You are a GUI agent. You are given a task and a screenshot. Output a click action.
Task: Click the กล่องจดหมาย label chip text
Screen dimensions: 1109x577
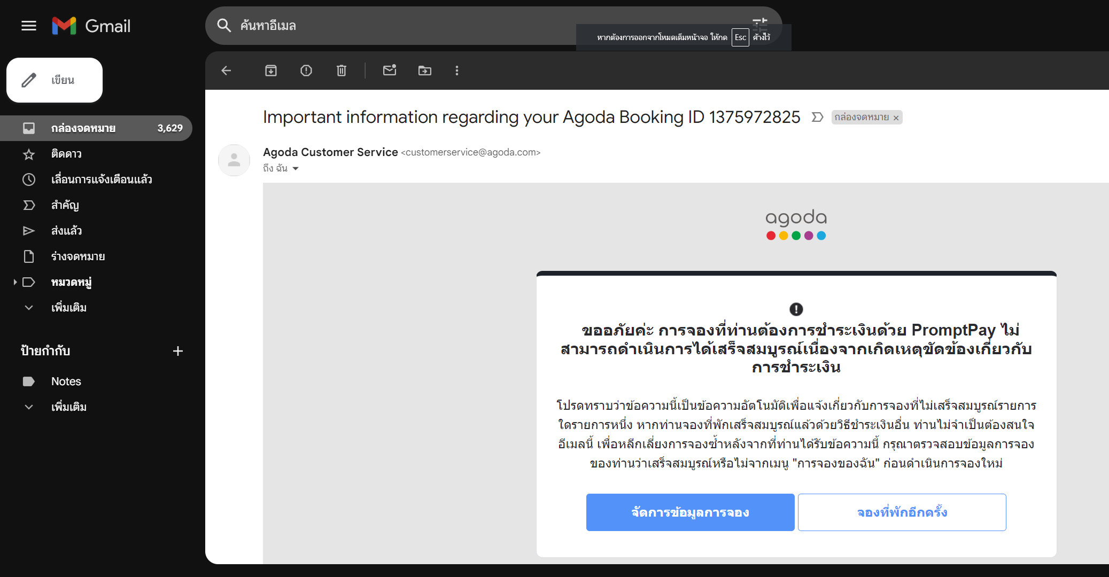point(862,118)
